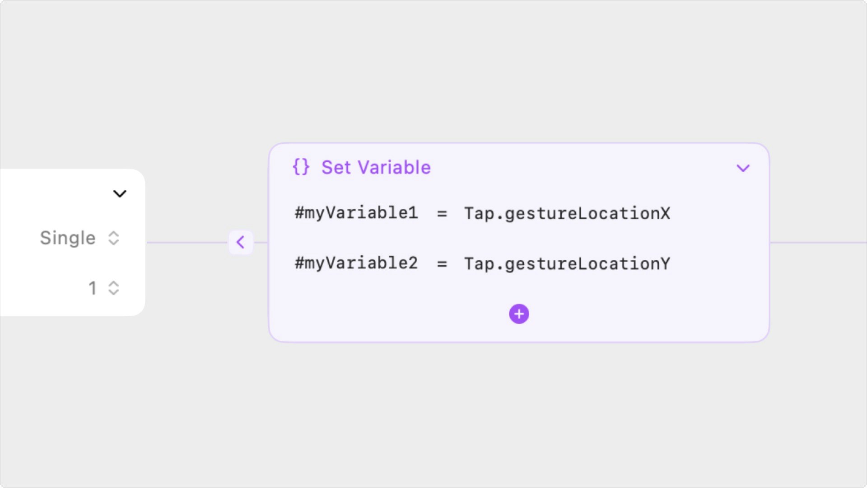Select connector line right of Set Variable card
Viewport: 867px width, 488px height.
tap(817, 243)
